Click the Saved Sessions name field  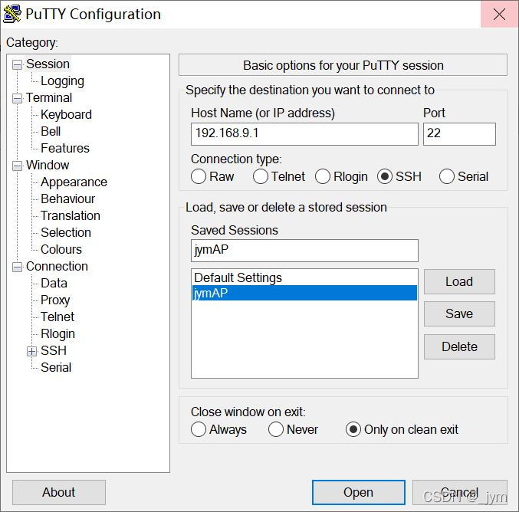[304, 251]
